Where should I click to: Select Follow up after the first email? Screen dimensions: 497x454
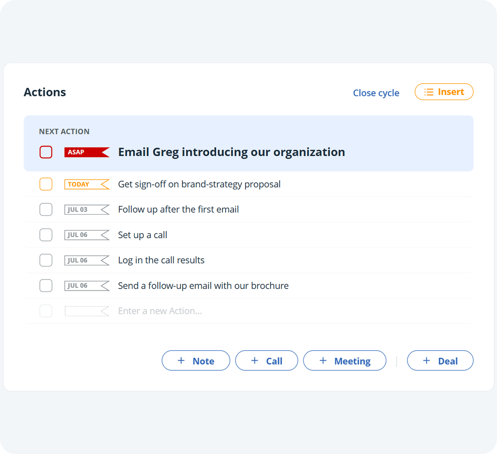(178, 210)
